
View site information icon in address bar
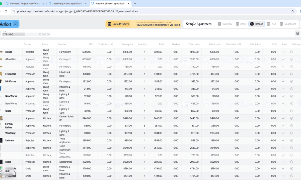(x=14, y=11)
